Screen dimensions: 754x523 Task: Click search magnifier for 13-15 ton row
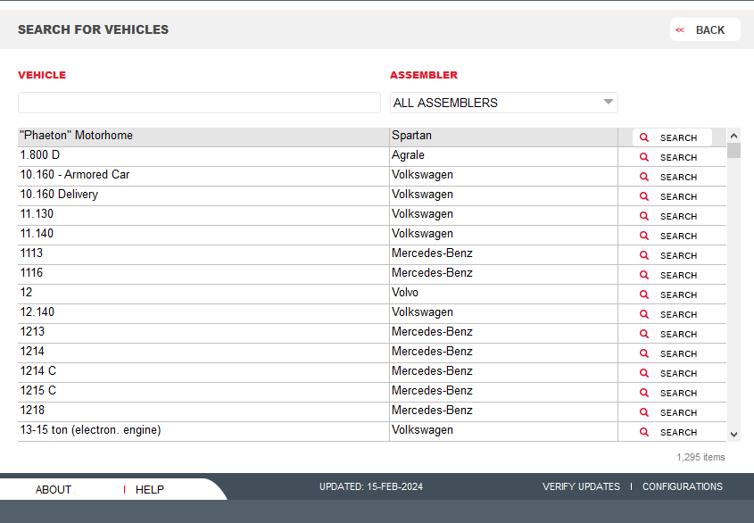pyautogui.click(x=644, y=432)
